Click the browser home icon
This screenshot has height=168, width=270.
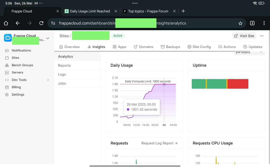(6, 23)
